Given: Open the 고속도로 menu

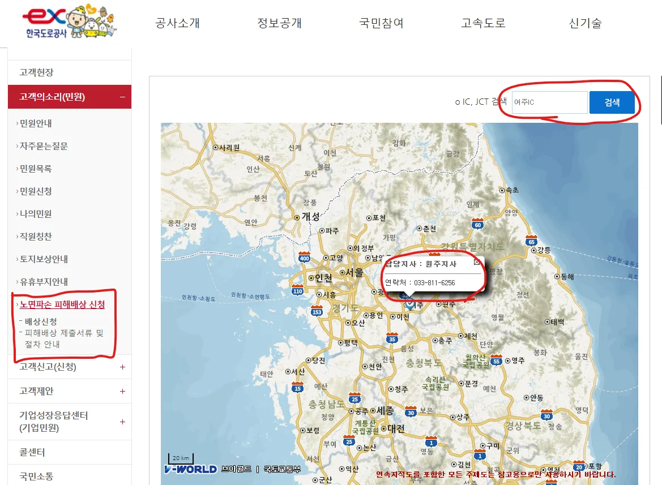Looking at the screenshot, I should click(482, 23).
